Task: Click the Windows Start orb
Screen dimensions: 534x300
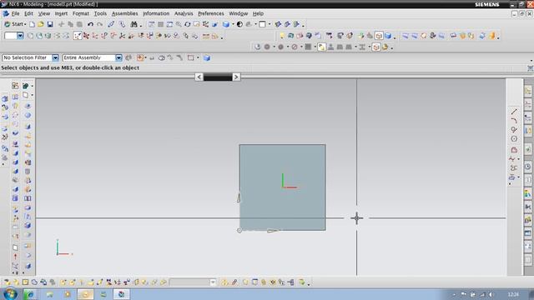Action: 10,294
